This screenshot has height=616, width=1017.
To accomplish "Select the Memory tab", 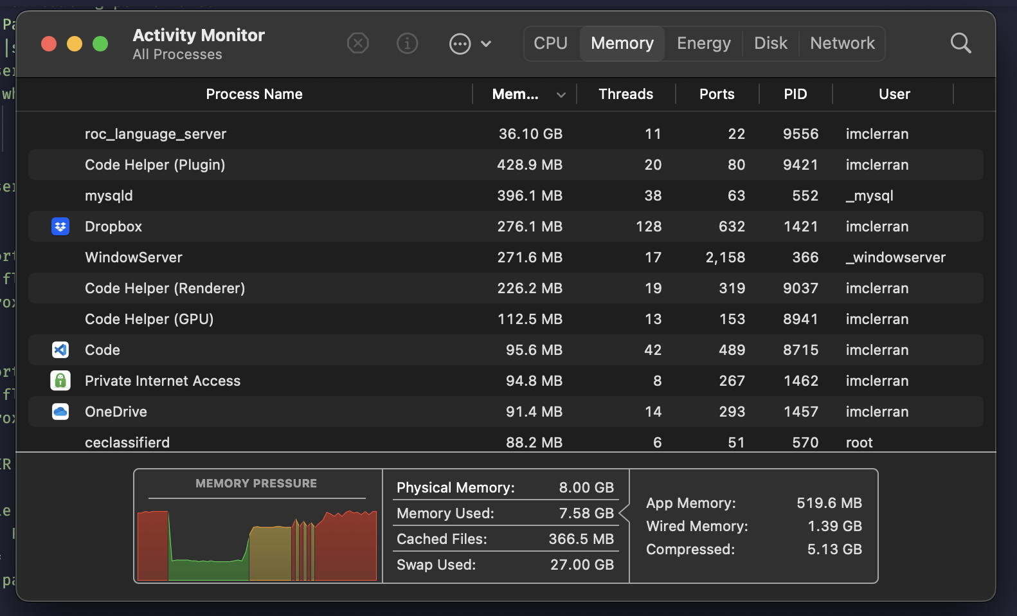I will tap(622, 44).
